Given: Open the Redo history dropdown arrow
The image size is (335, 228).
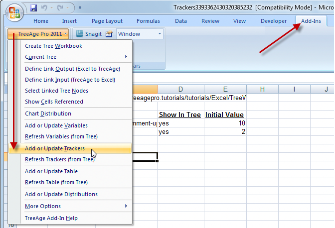Looking at the screenshot, I should 67,8.
